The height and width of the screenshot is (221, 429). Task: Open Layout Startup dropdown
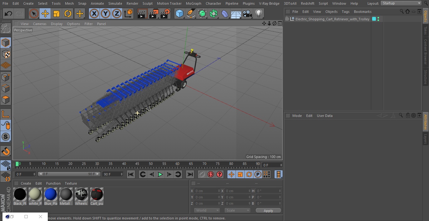401,3
